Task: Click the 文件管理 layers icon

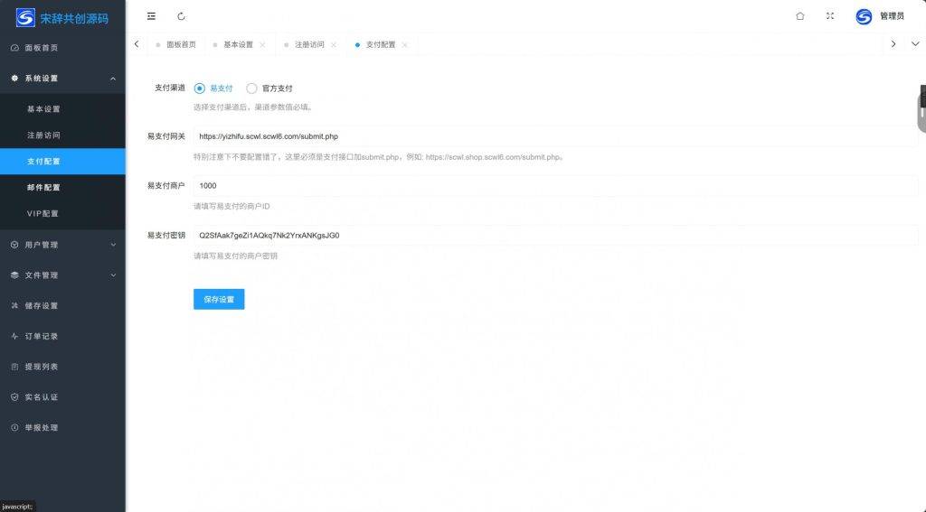Action: [x=14, y=275]
